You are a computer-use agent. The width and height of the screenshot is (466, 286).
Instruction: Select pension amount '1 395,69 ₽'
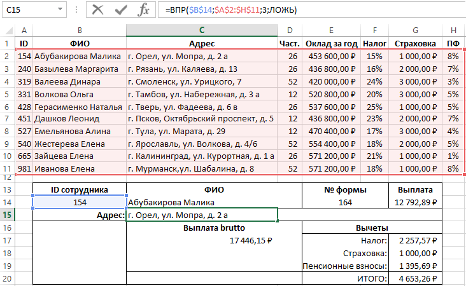point(416,266)
